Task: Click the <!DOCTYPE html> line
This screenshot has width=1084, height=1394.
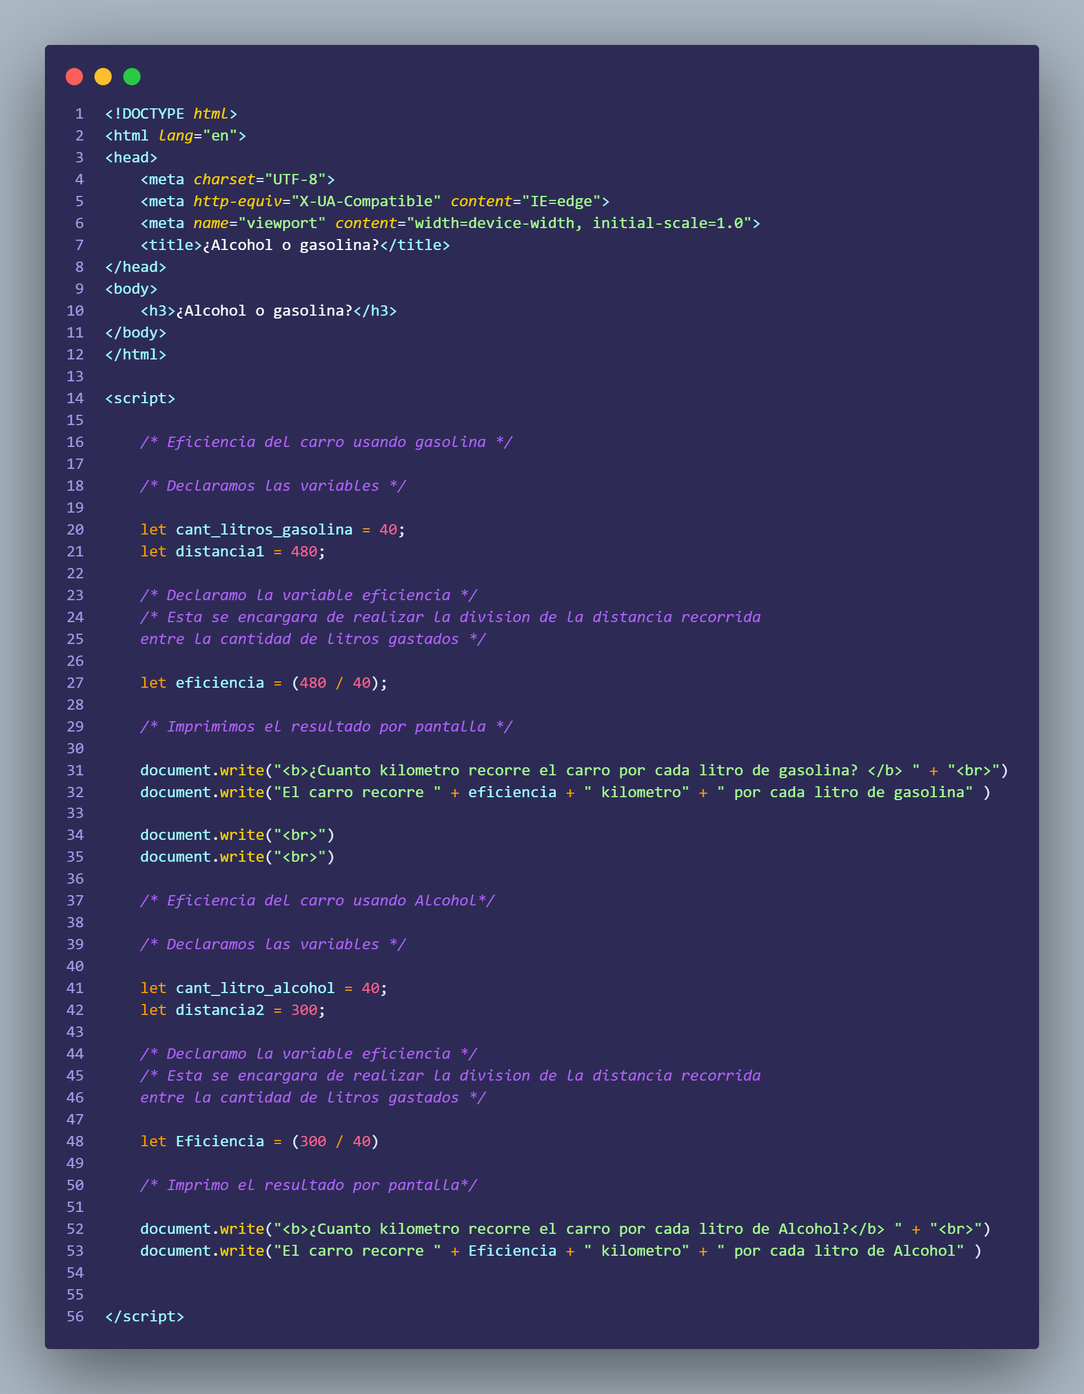Action: click(171, 113)
